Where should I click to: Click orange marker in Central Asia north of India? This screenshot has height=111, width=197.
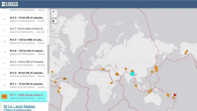point(126,69)
